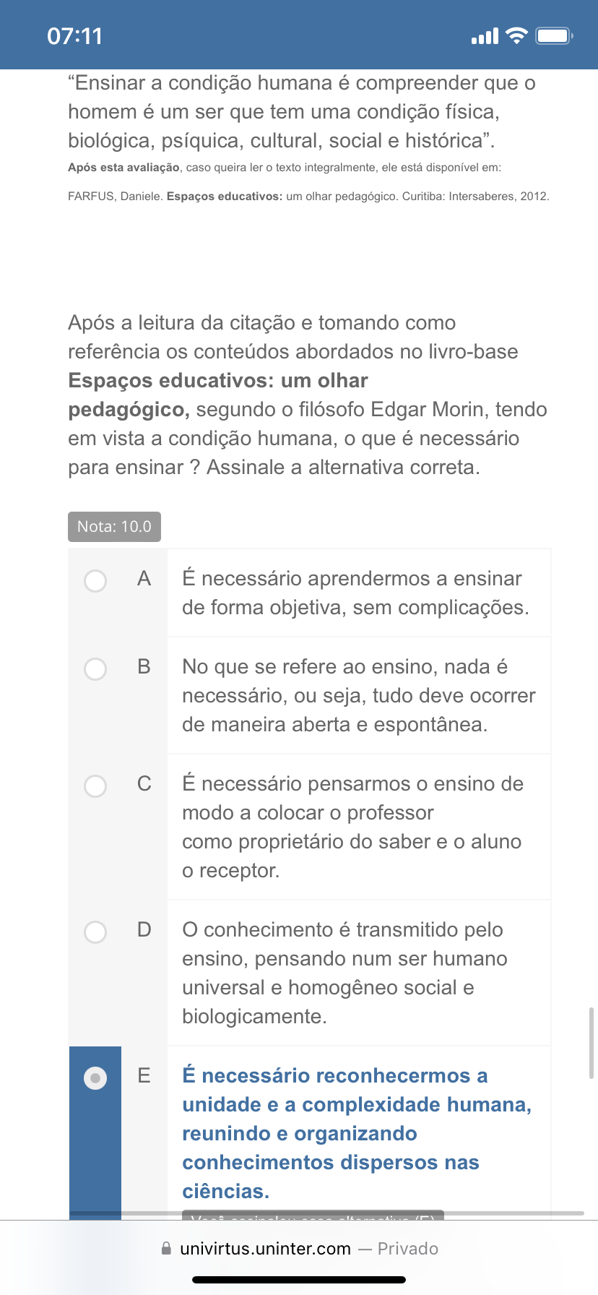This screenshot has width=598, height=1295.
Task: Tap the 07:11 clock in status bar
Action: (75, 36)
